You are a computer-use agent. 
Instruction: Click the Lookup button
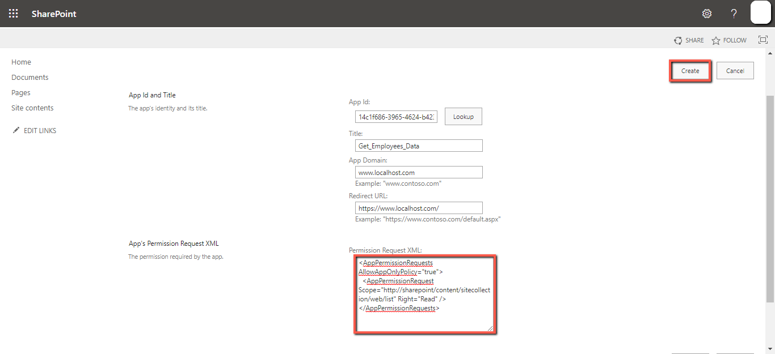tap(464, 117)
